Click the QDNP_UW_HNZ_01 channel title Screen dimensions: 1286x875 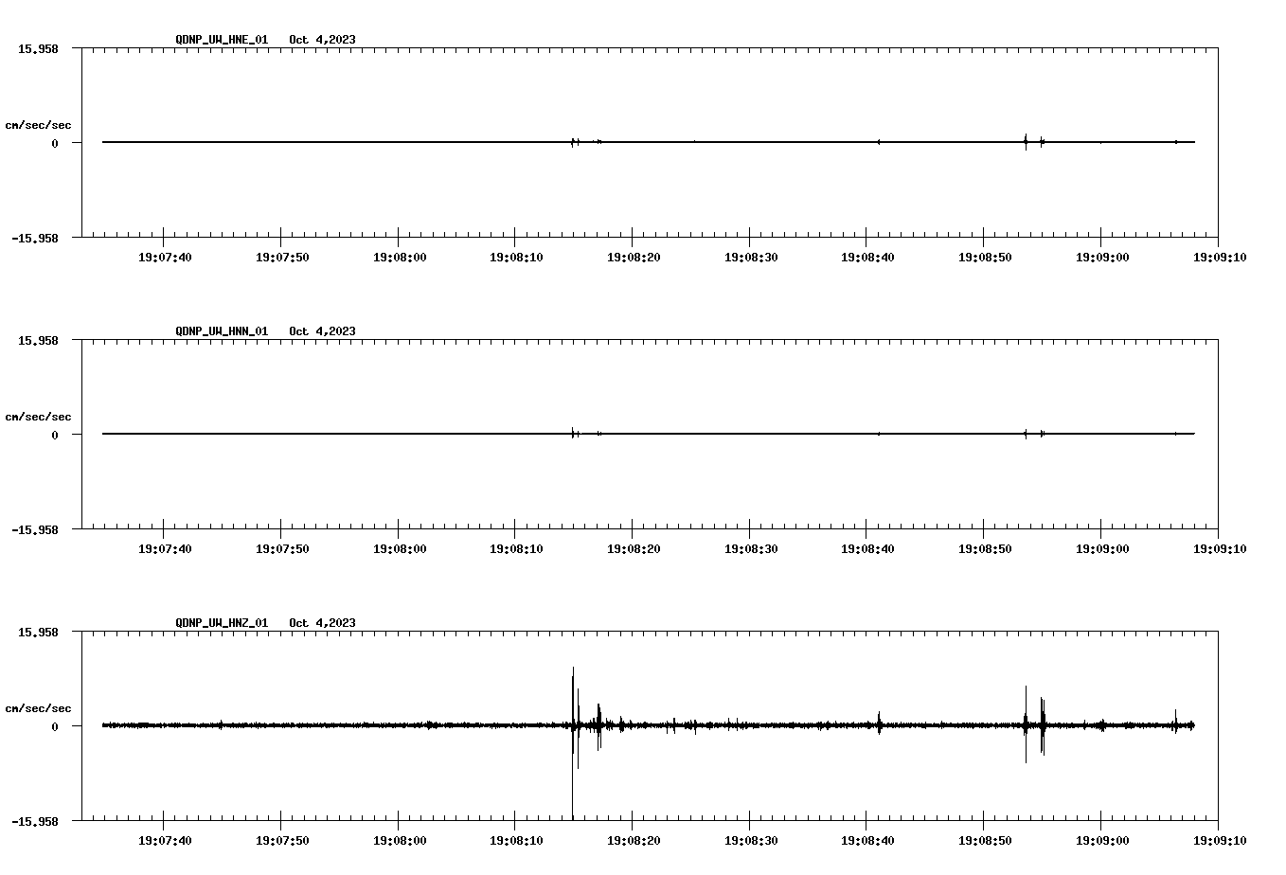pyautogui.click(x=222, y=623)
